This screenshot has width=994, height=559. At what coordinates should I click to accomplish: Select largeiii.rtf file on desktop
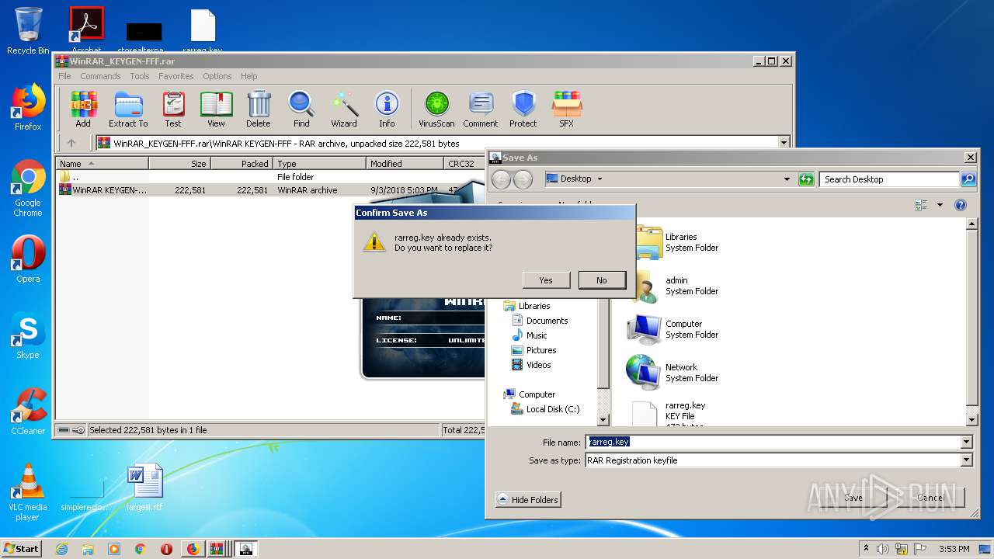click(145, 488)
